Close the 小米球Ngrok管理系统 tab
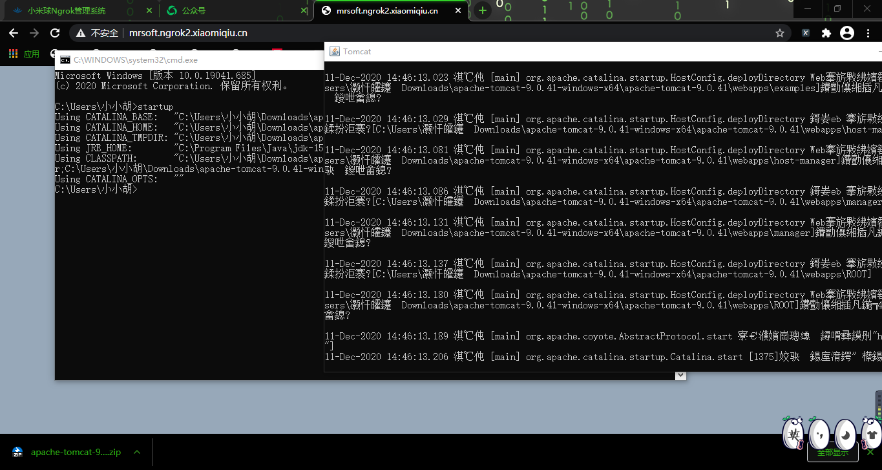 coord(149,10)
